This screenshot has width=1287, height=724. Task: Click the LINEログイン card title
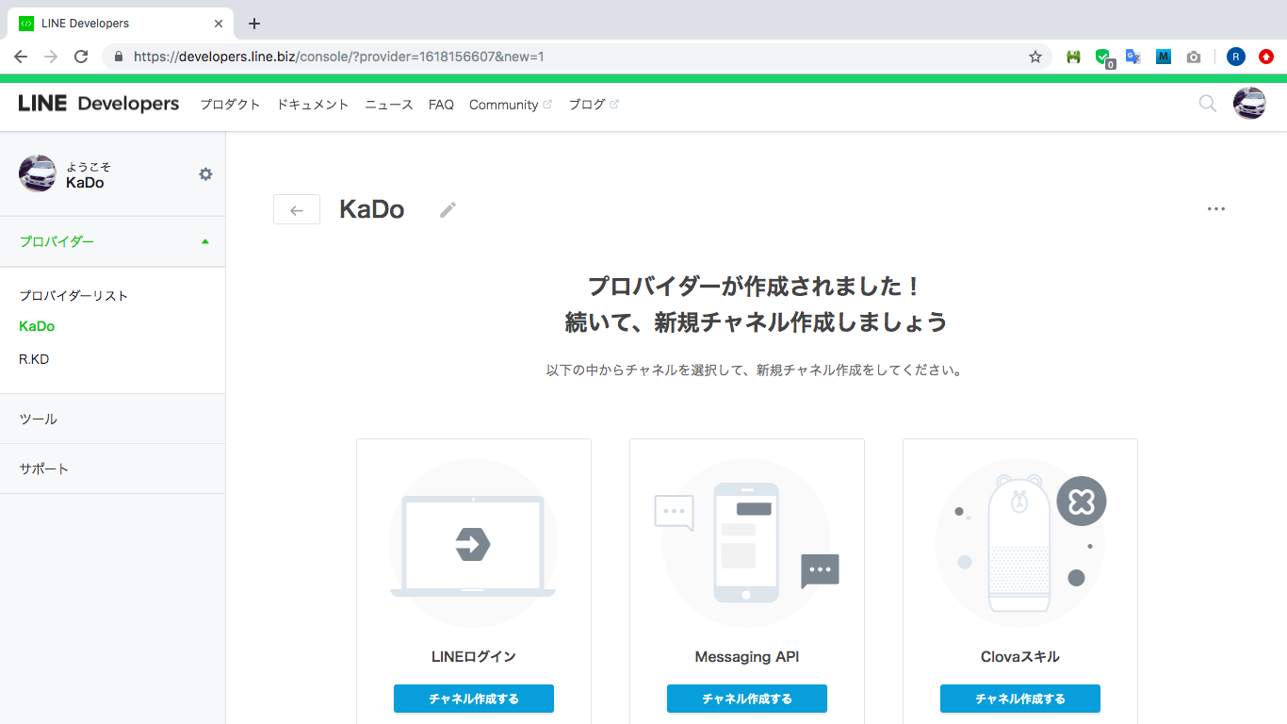coord(474,657)
